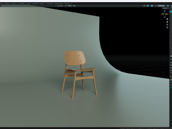
Task: Switch viewport shading to Solid
Action: point(160,6)
